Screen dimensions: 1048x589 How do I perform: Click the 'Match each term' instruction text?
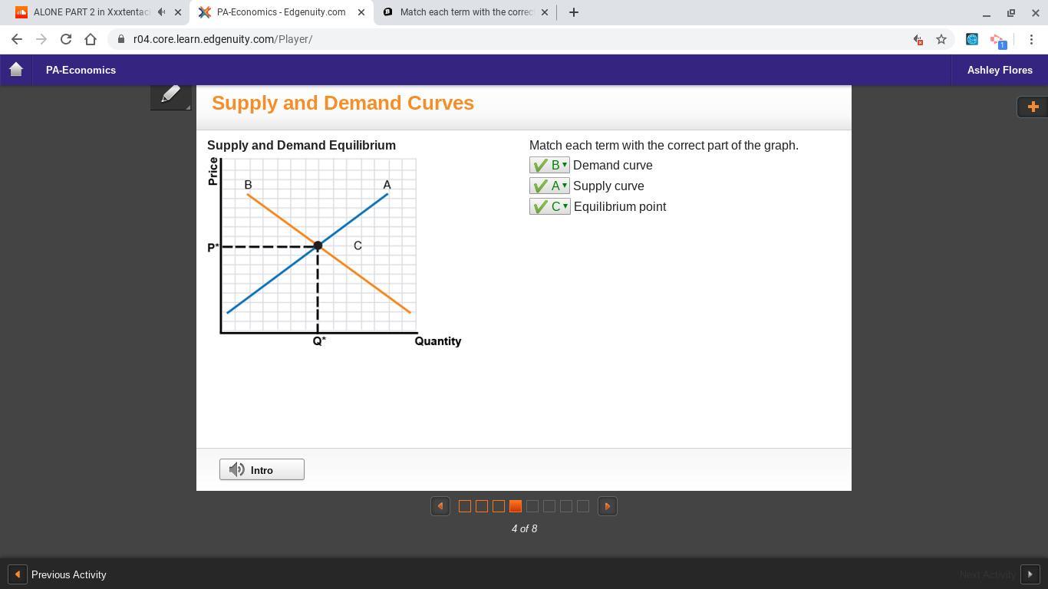coord(664,146)
